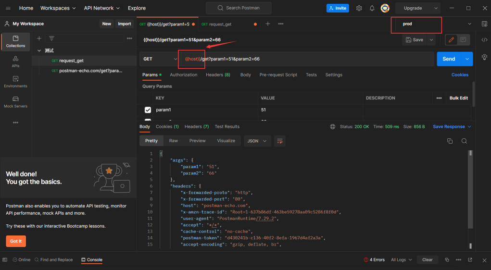Click the network globe icon
491x270 pixels.
[333, 127]
